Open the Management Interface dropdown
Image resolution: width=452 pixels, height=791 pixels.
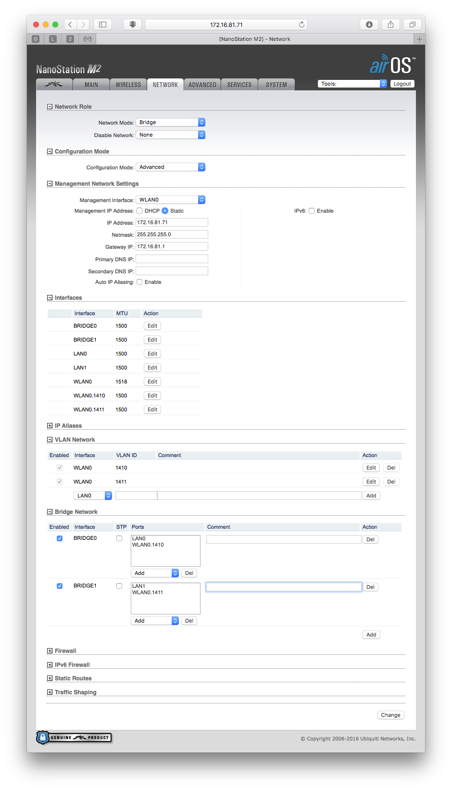[171, 200]
